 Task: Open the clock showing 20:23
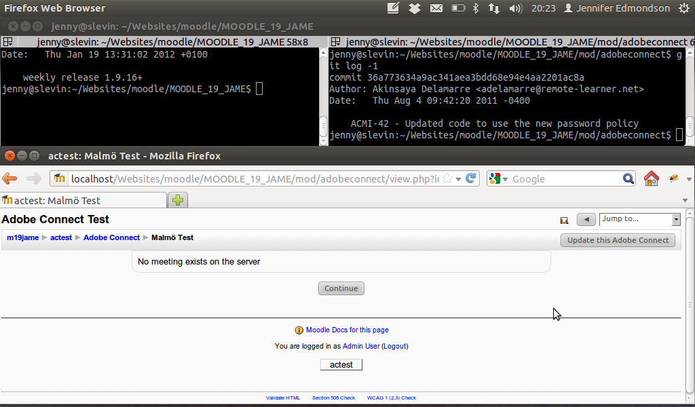point(544,8)
